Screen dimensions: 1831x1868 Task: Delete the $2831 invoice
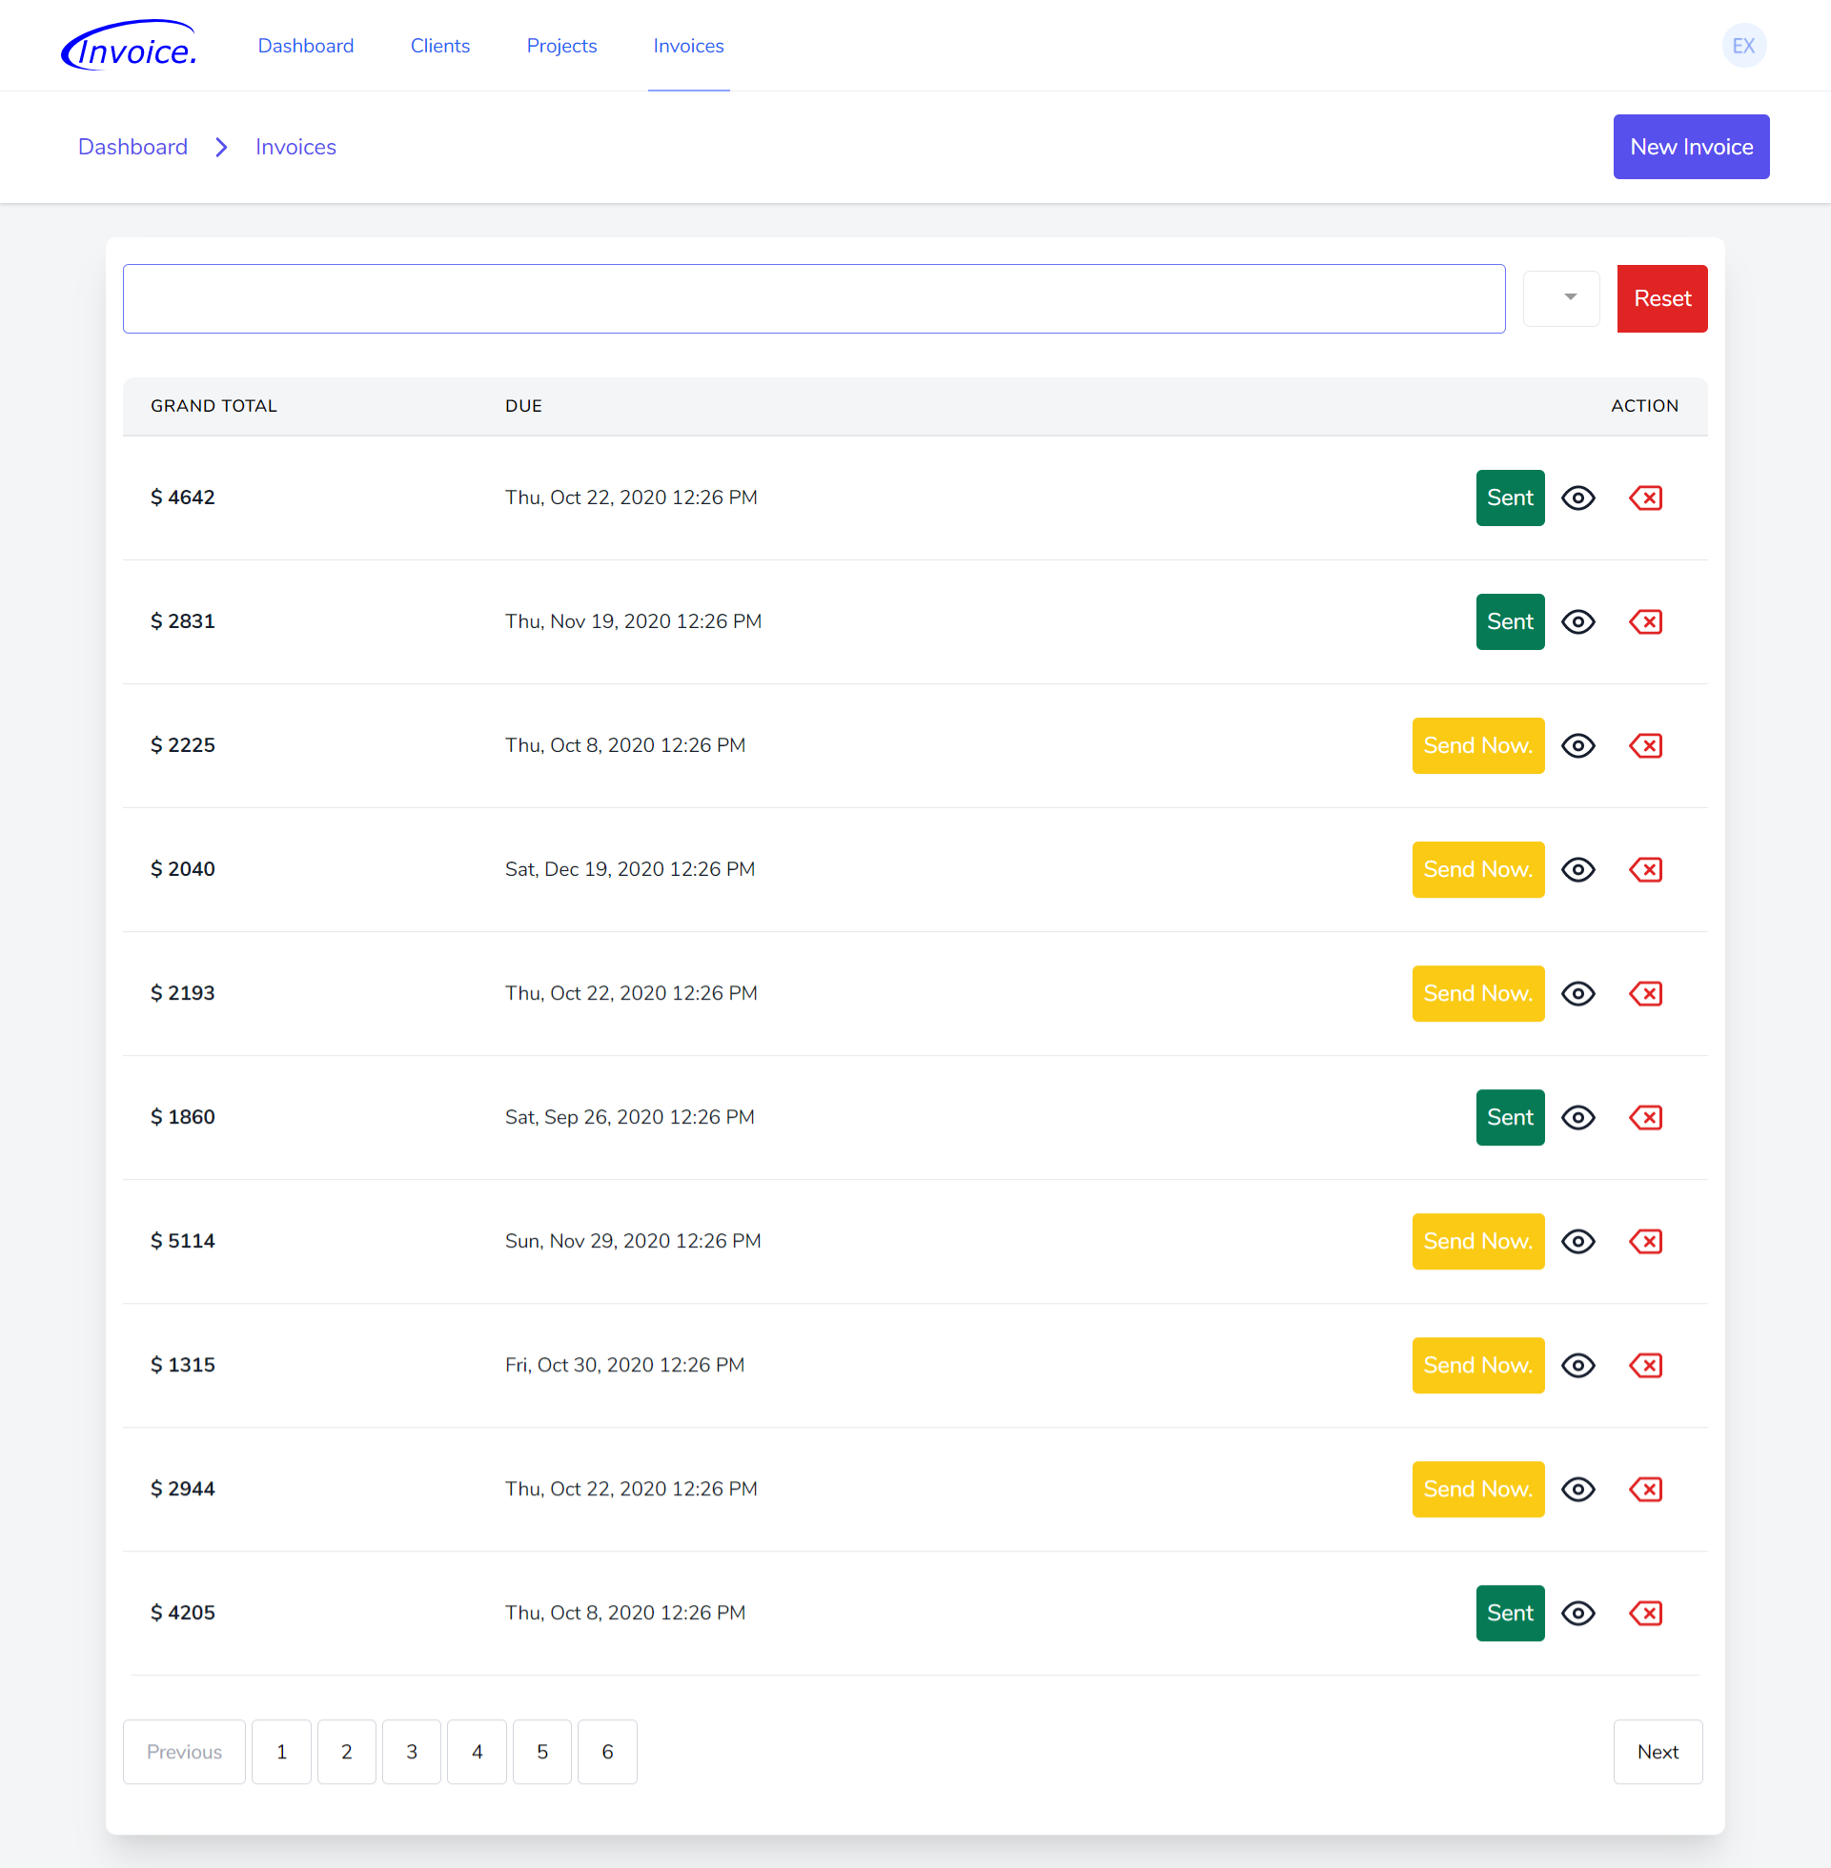click(x=1645, y=622)
